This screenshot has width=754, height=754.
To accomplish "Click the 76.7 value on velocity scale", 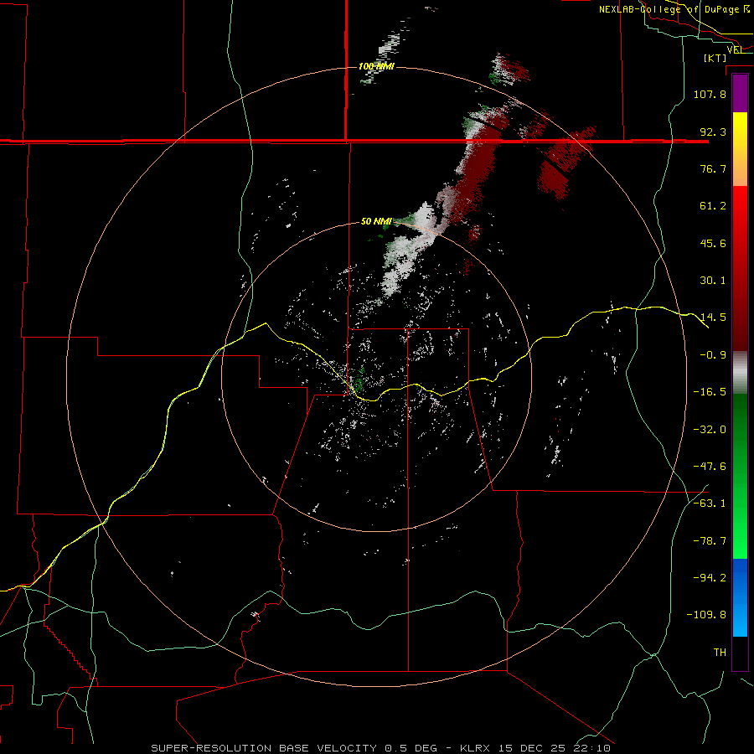I will (x=713, y=168).
